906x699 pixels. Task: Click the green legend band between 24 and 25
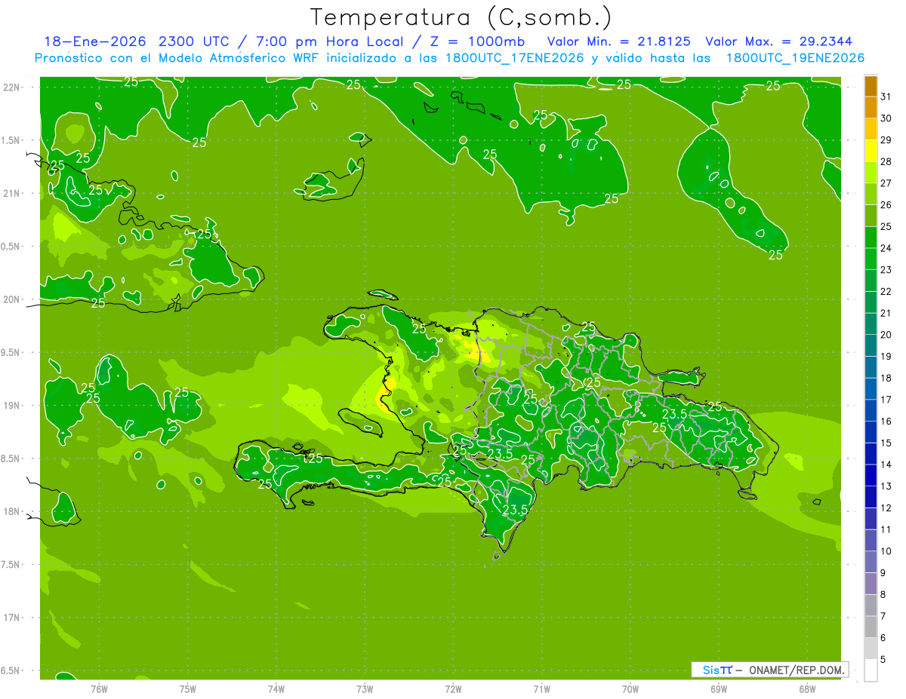coord(871,237)
